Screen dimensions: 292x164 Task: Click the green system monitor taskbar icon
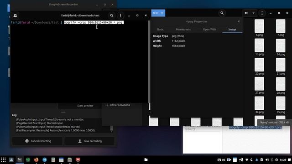pos(28,160)
